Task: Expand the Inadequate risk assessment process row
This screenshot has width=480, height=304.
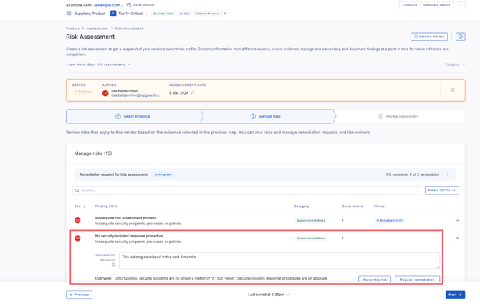Action: [x=458, y=220]
